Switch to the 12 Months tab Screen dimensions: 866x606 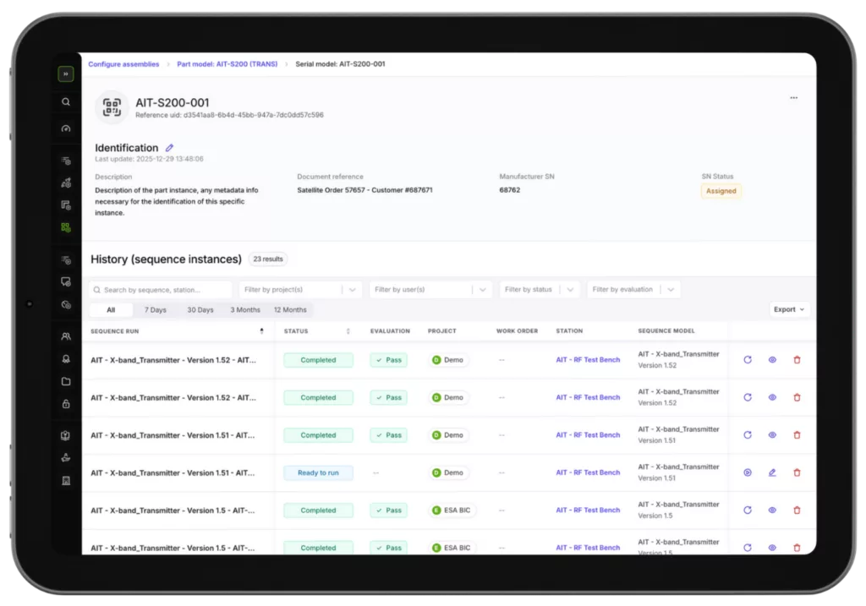[288, 310]
